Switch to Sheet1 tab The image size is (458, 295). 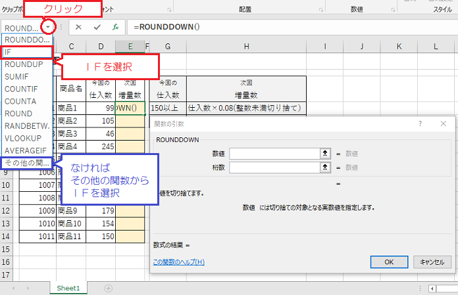pos(68,288)
